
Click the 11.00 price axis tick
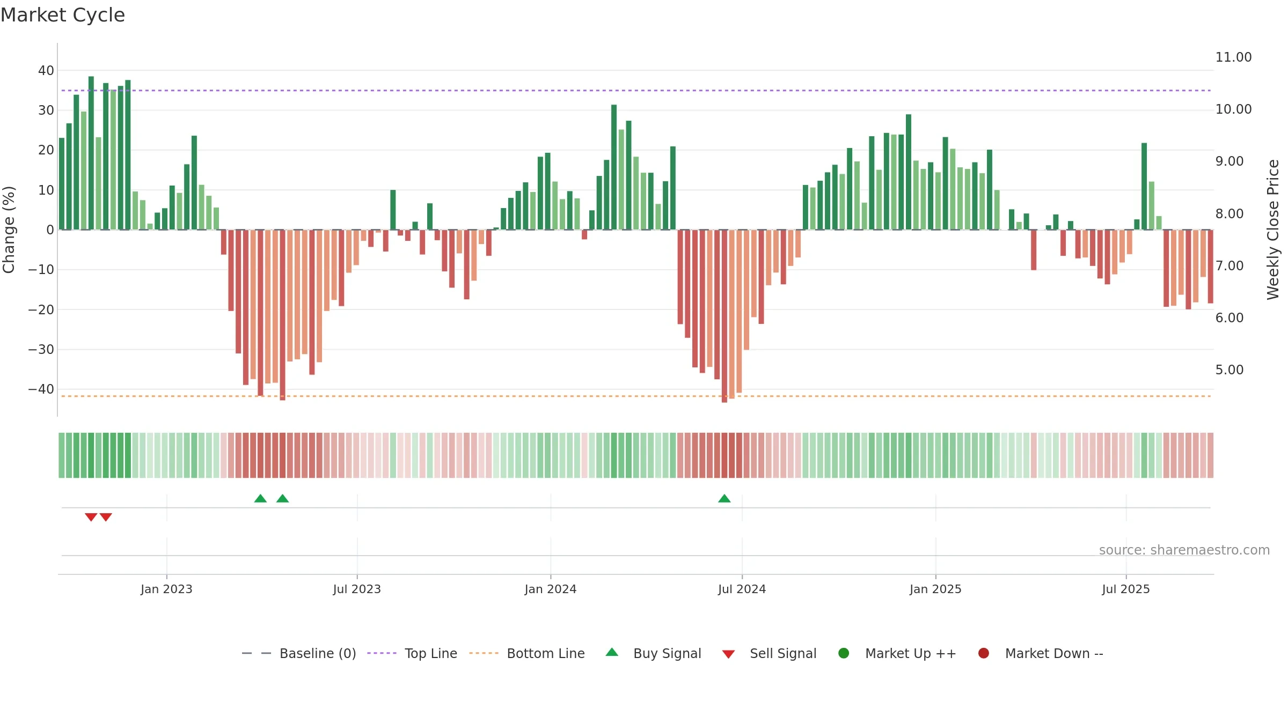(1233, 57)
